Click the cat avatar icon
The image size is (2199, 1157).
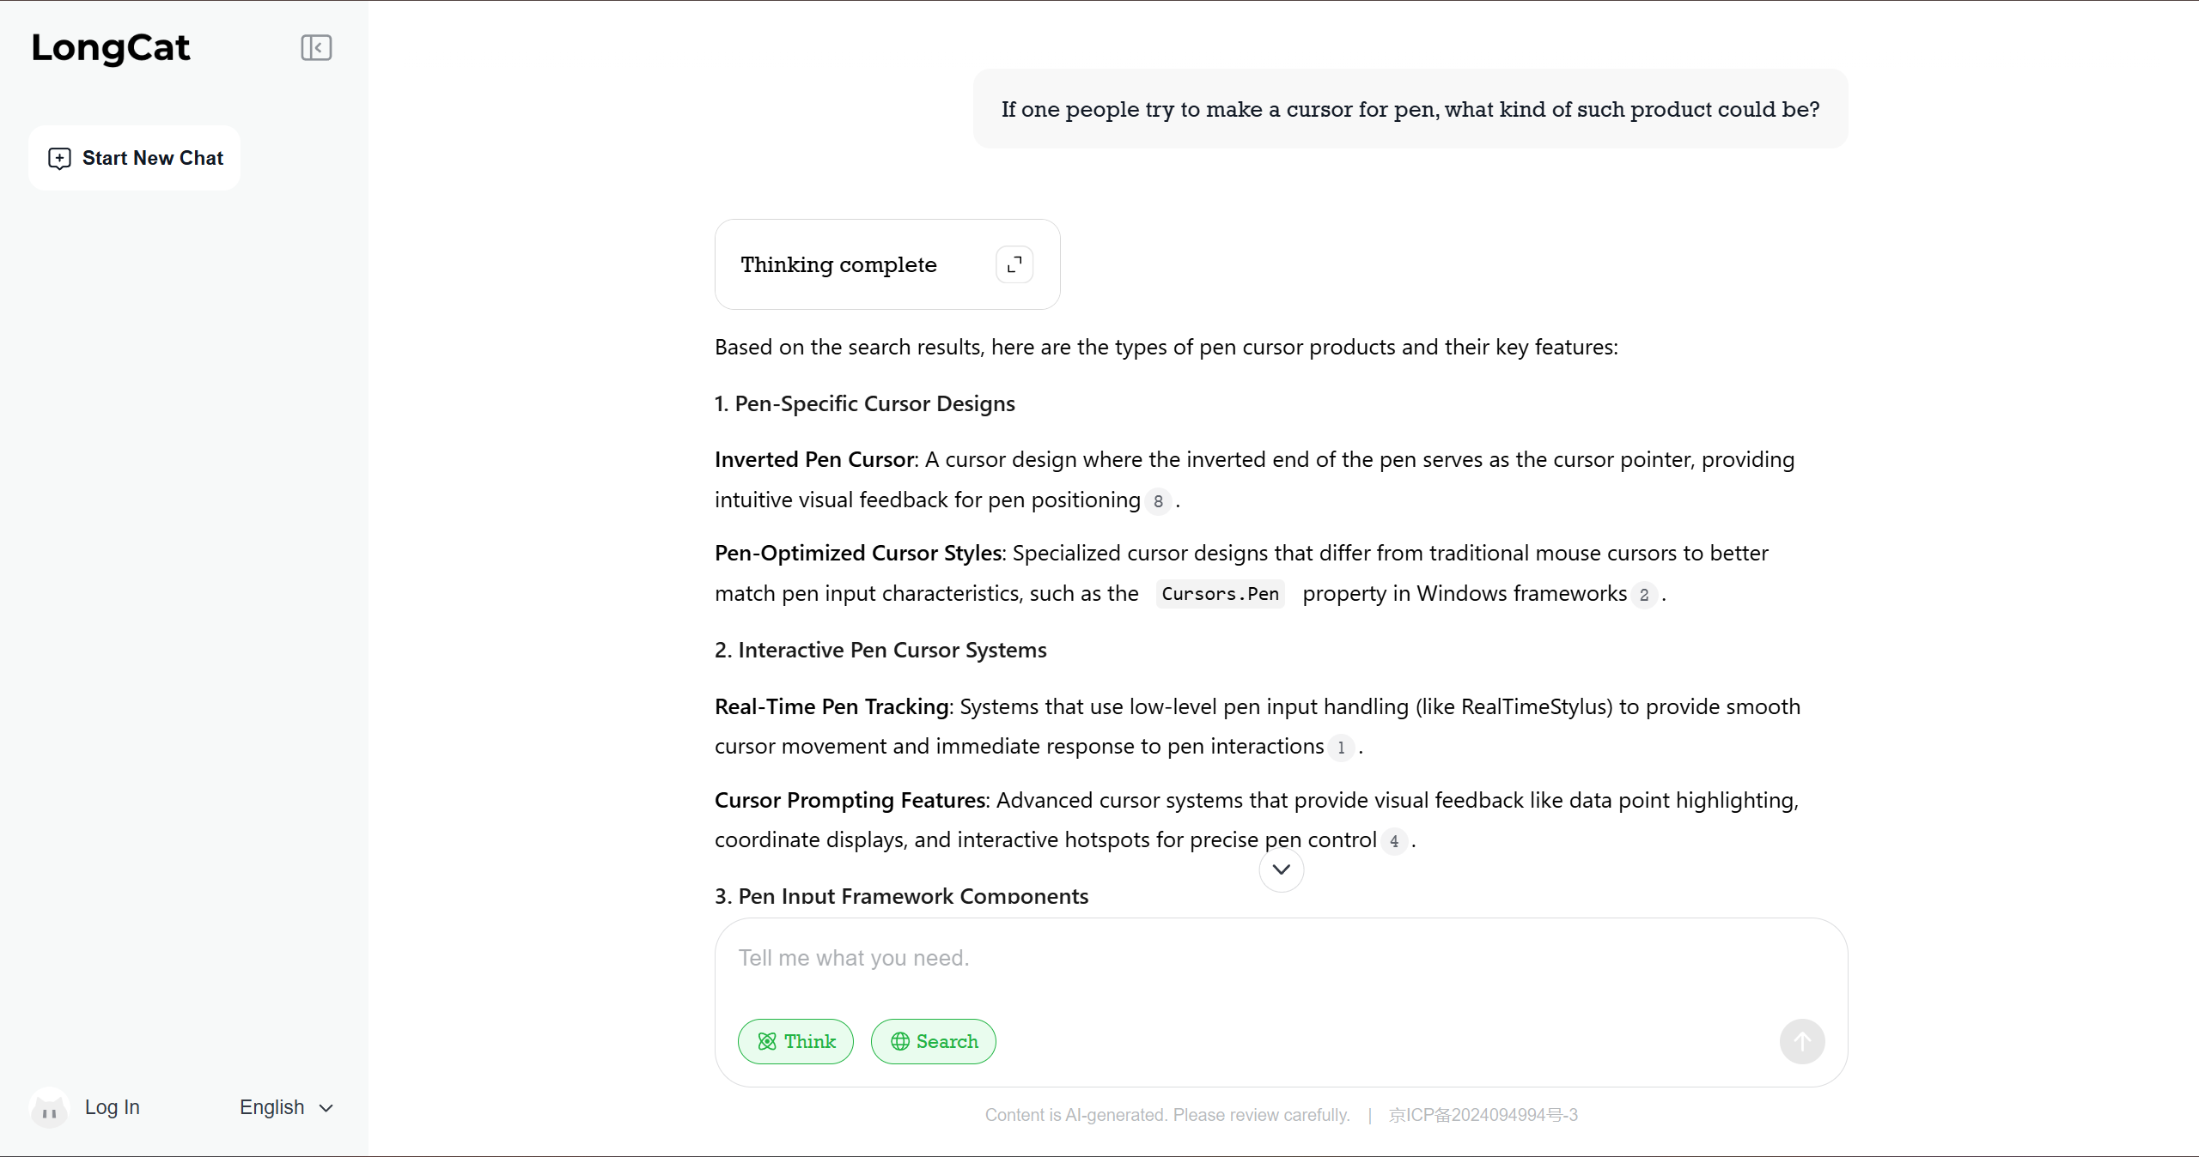pyautogui.click(x=49, y=1109)
